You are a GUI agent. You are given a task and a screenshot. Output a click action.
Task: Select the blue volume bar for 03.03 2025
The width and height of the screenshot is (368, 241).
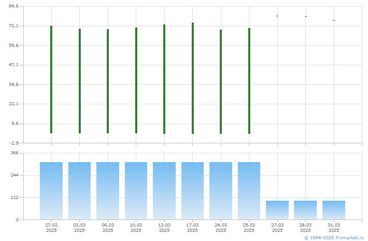(x=80, y=191)
